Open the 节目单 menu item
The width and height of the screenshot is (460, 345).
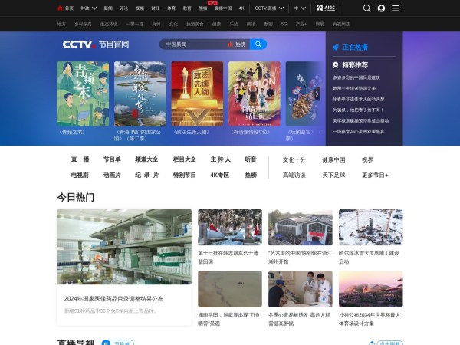pyautogui.click(x=112, y=159)
